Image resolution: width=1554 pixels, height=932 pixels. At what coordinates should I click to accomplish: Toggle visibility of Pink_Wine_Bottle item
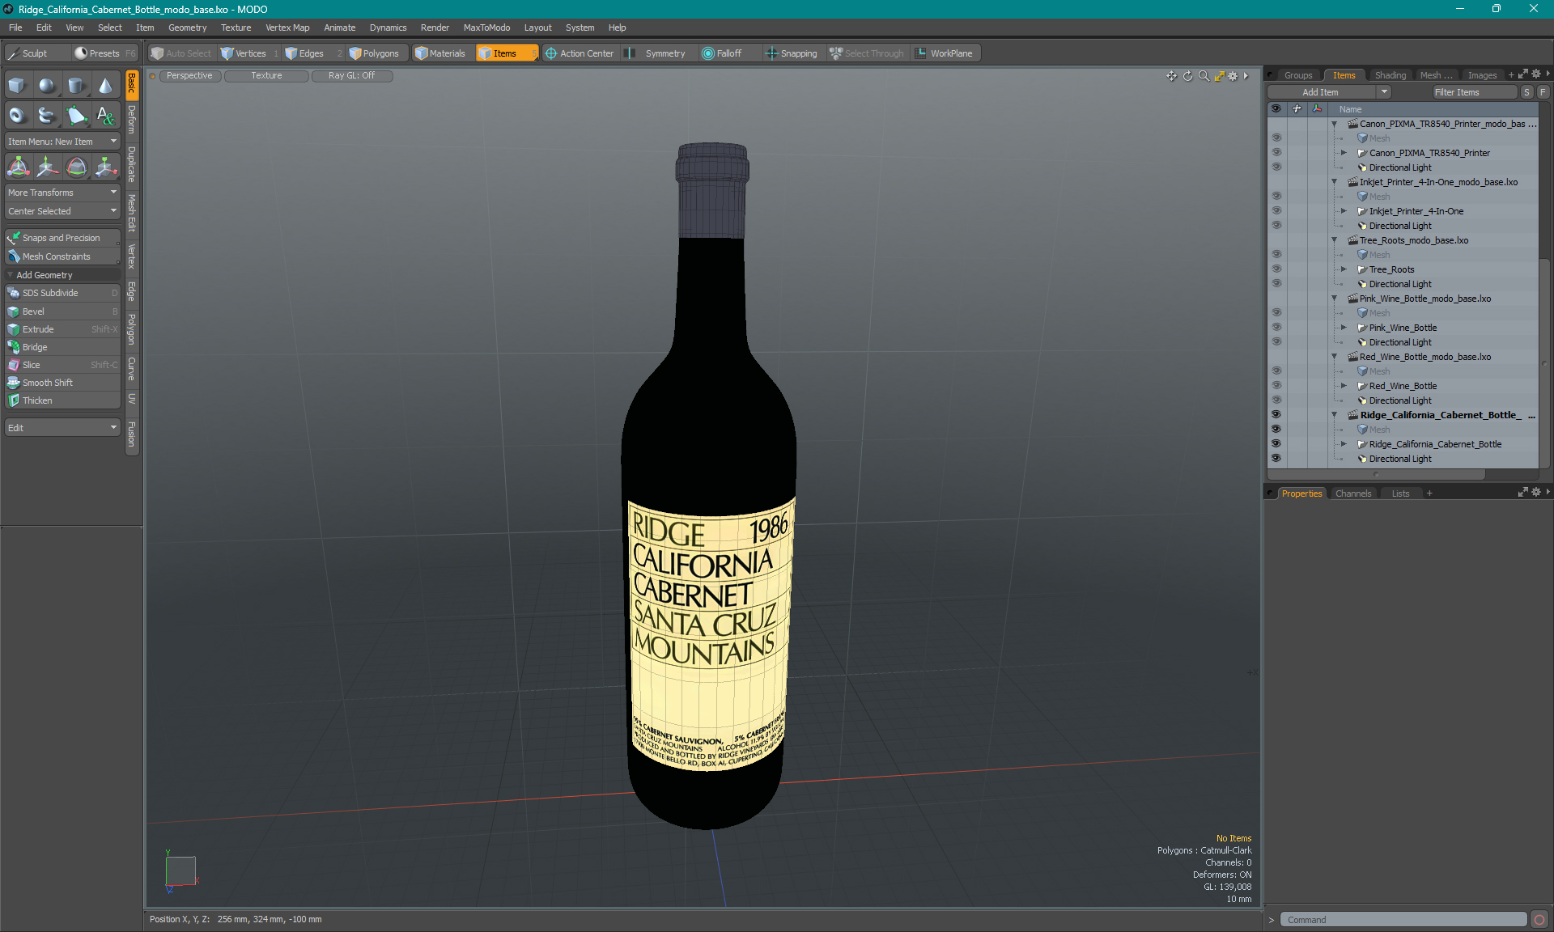1276,328
